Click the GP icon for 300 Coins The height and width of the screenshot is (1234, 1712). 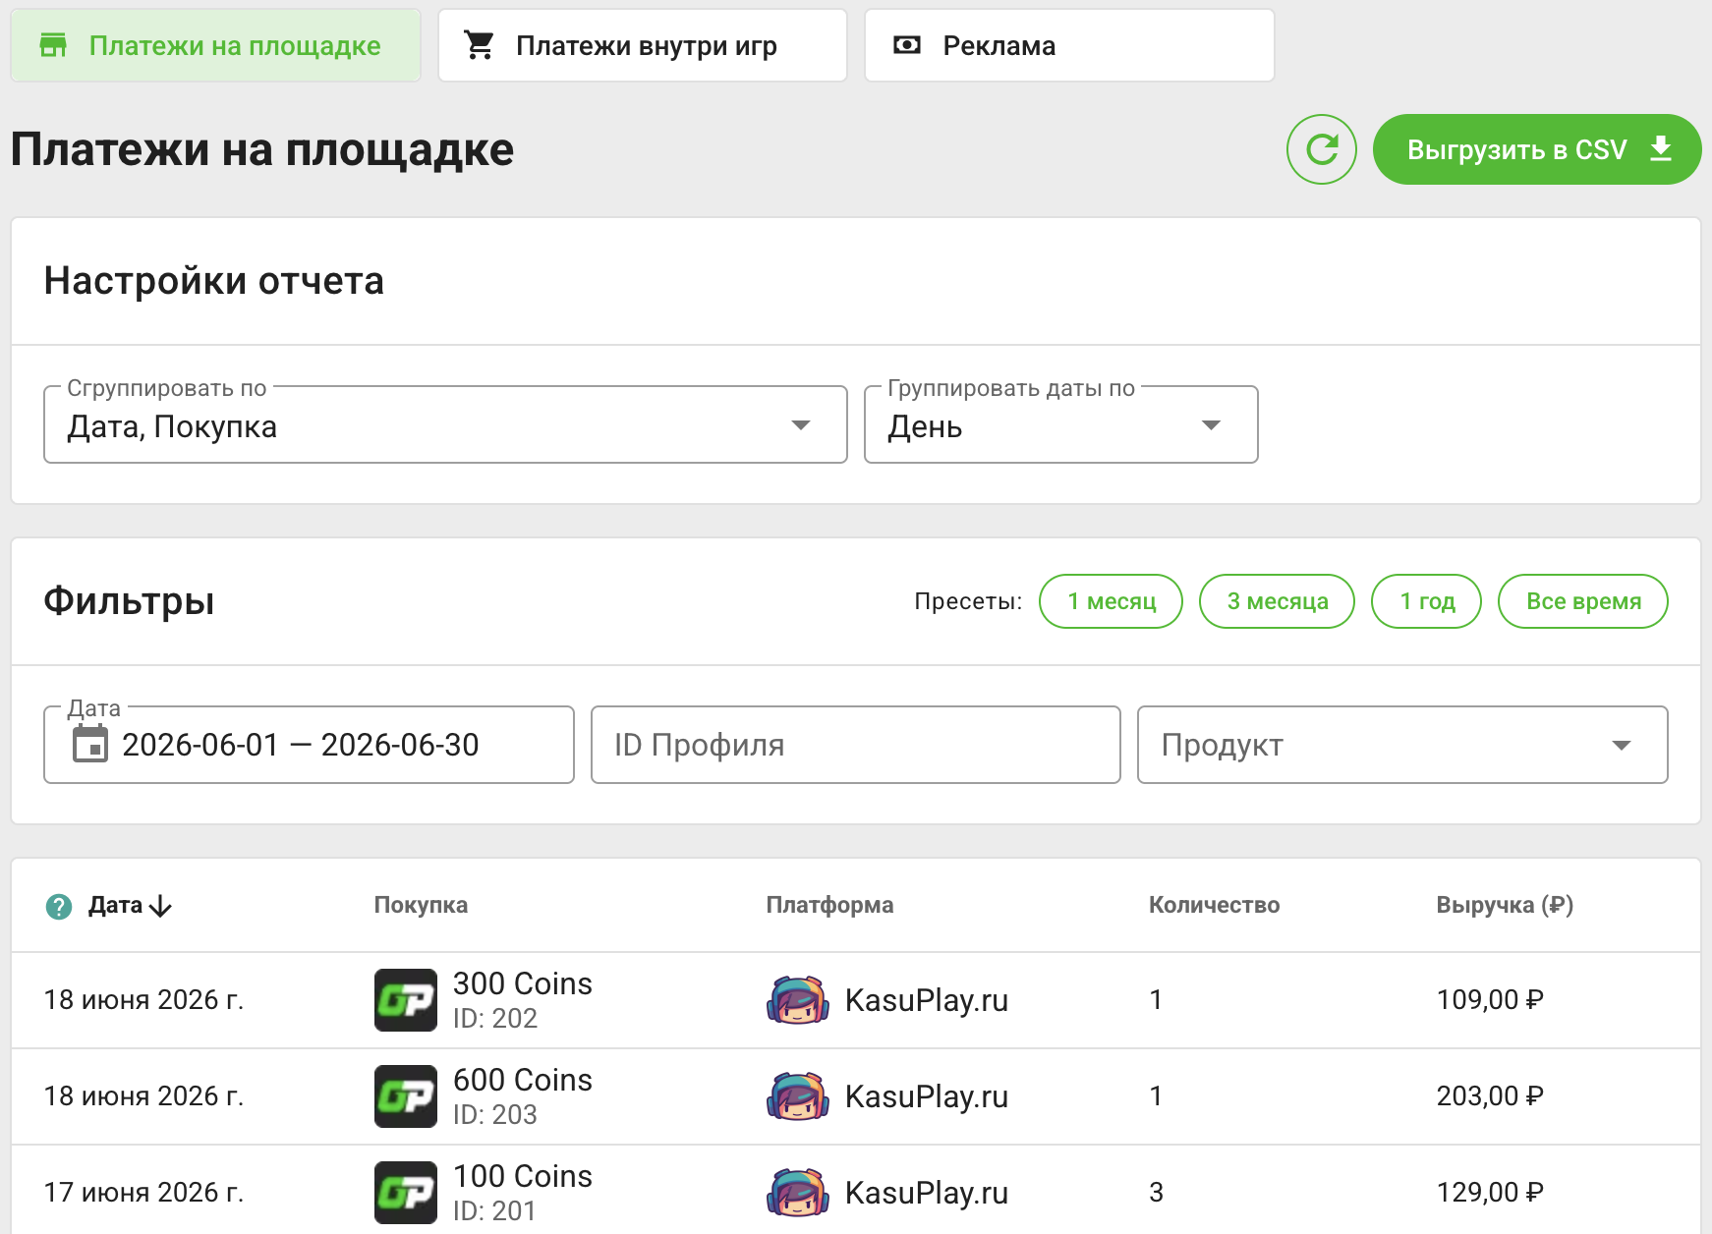406,1000
